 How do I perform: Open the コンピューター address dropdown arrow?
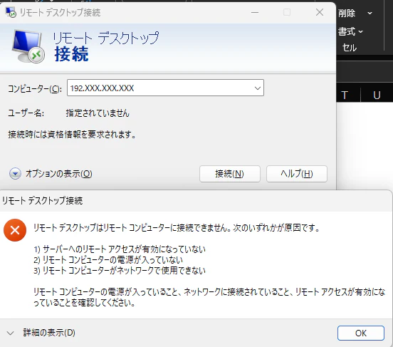point(258,88)
